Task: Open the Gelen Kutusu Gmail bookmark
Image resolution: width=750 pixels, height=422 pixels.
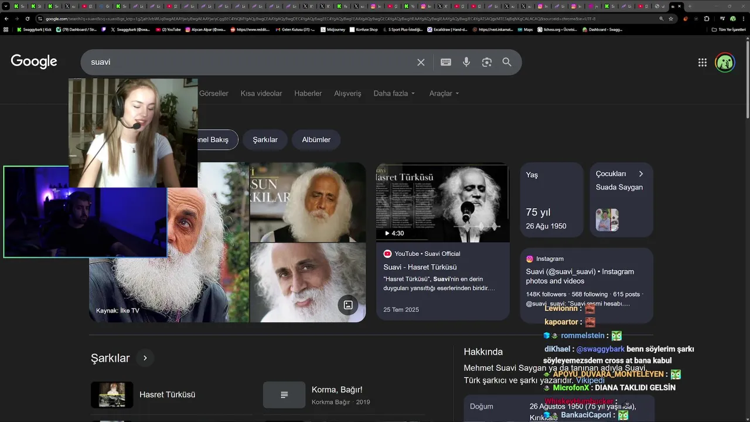Action: click(x=295, y=29)
